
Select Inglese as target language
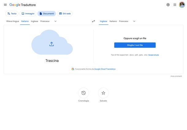(103, 21)
